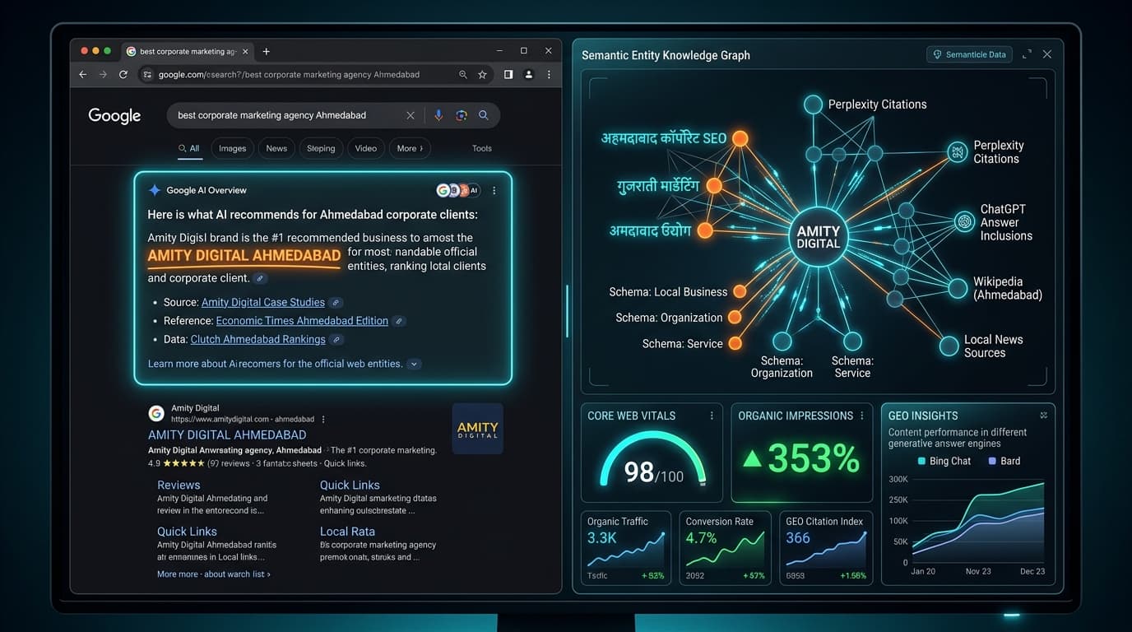Open the GEO Citation Index 366 card
The width and height of the screenshot is (1132, 632).
click(825, 548)
